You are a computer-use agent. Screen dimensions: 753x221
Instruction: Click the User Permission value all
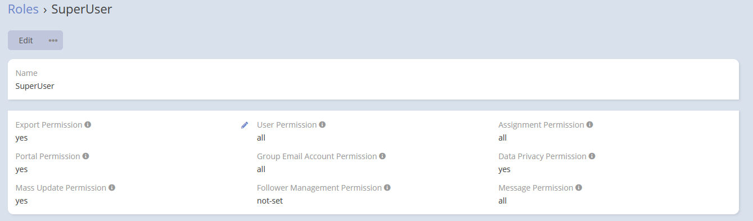click(261, 138)
